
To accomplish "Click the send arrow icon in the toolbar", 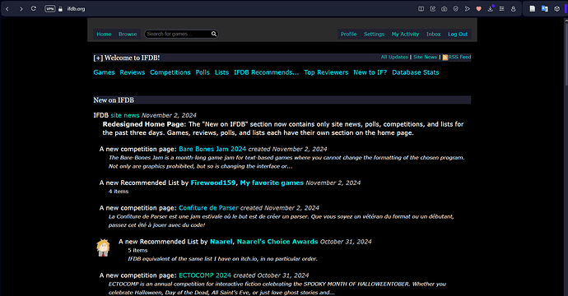I will click(468, 9).
